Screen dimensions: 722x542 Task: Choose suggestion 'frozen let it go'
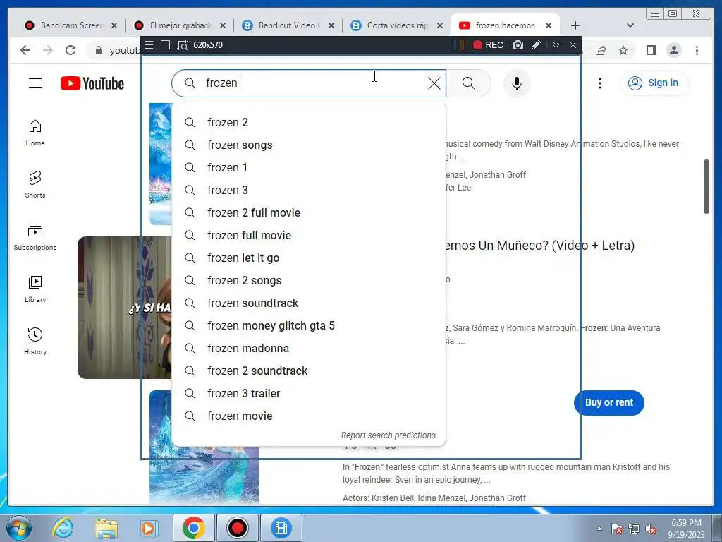point(309,258)
